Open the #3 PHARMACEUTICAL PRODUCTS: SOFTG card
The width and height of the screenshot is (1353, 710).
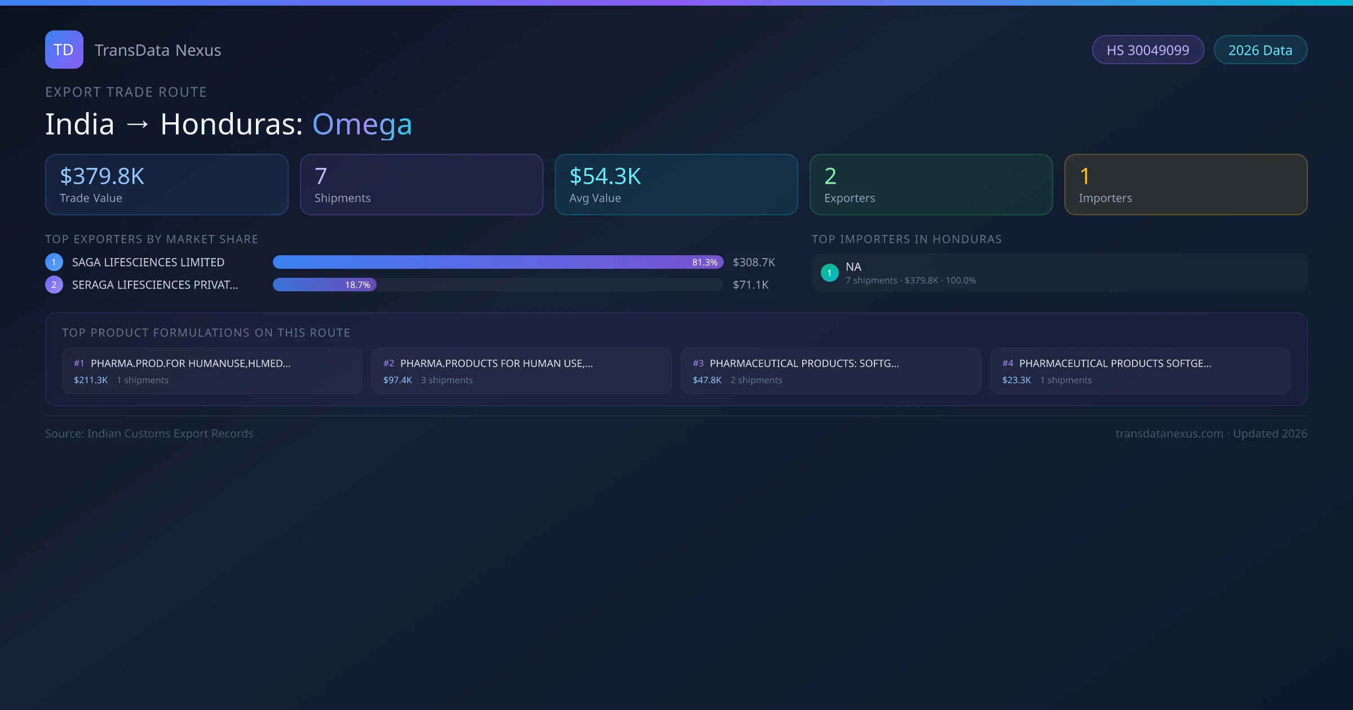click(831, 371)
